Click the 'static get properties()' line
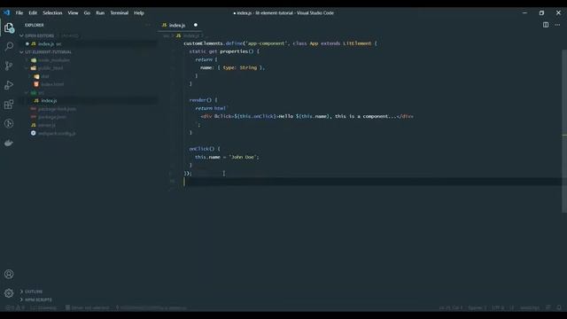 tap(224, 51)
